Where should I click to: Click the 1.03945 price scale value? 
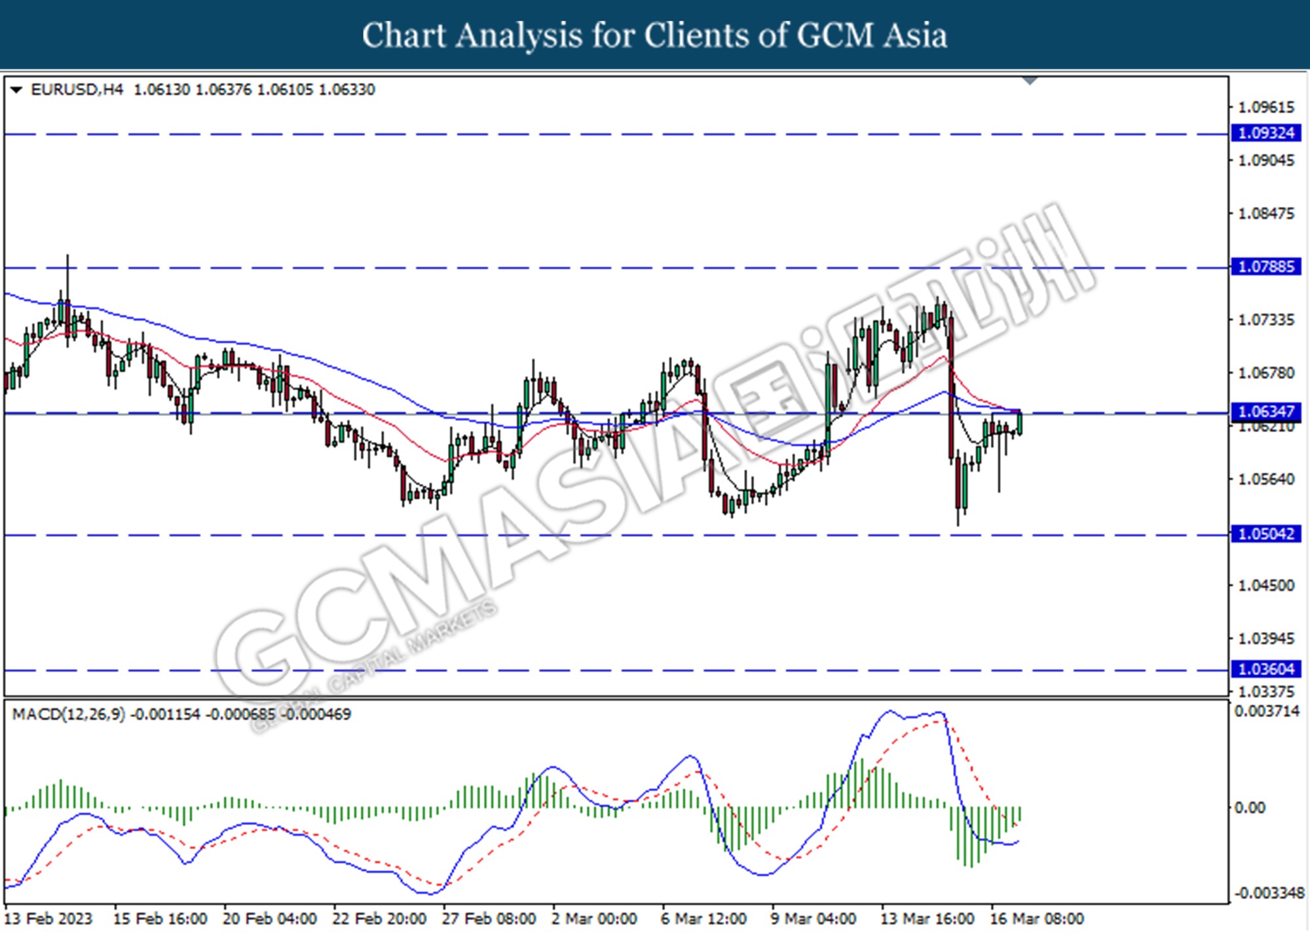1266,638
